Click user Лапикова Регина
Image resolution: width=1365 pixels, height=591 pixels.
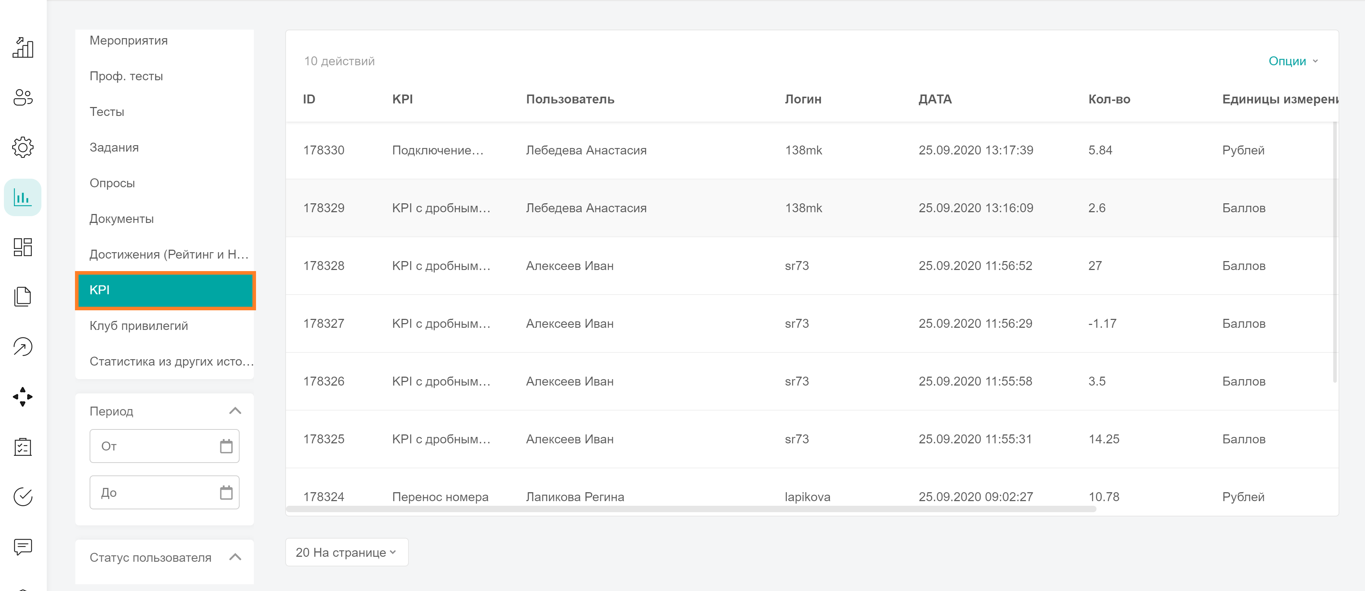(x=575, y=497)
